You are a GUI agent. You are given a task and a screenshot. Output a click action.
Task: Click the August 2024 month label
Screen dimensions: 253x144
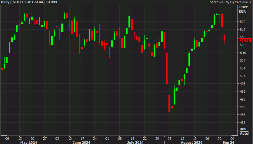tap(191, 142)
